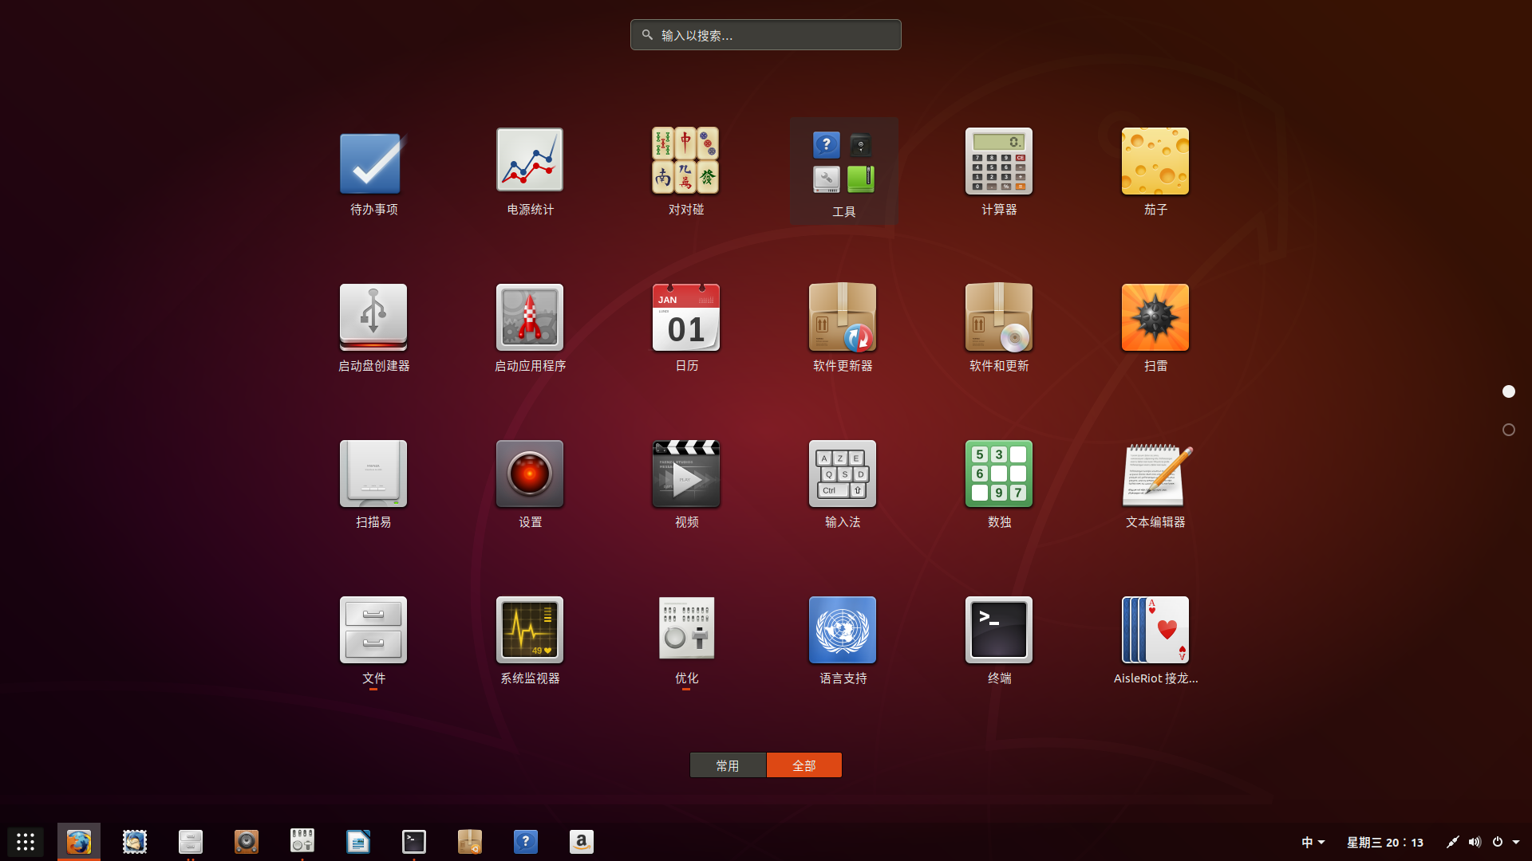Launch 软件更新器 software updater

[842, 318]
